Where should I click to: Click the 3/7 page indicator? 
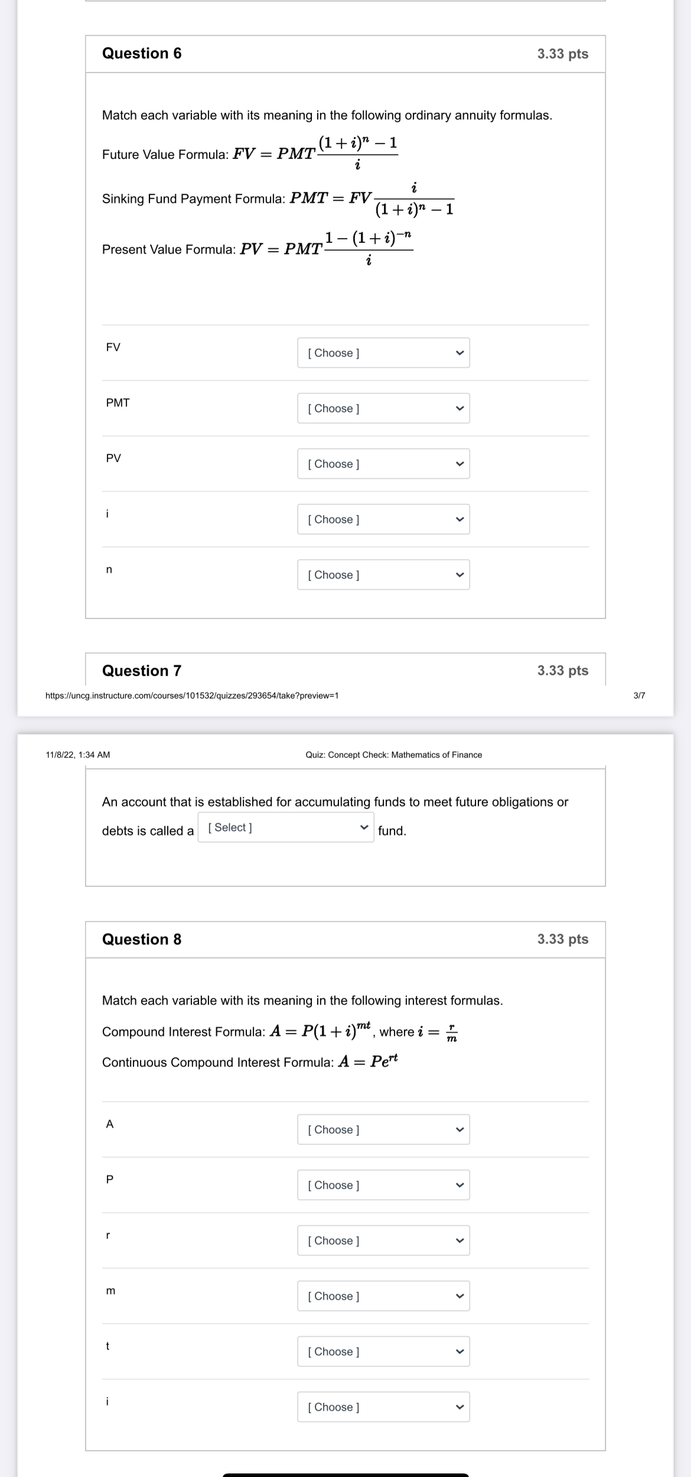(x=638, y=697)
